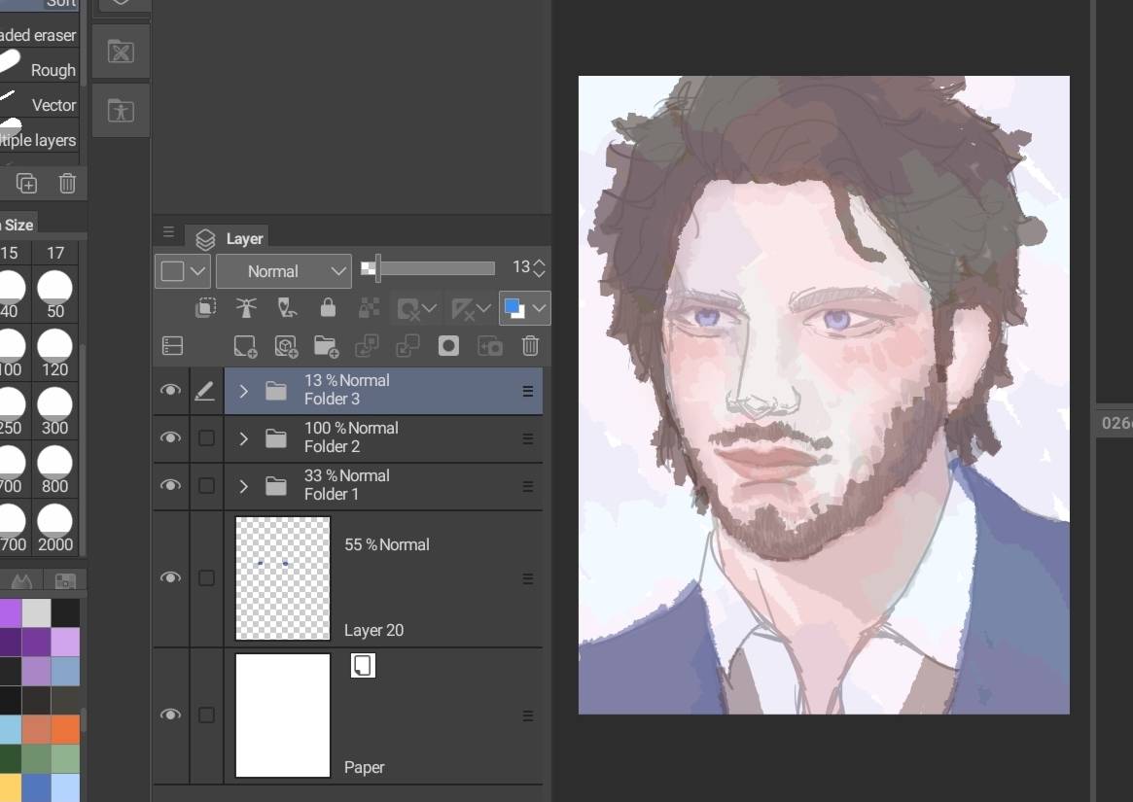Toggle two-pane layer view icon
This screenshot has height=802, width=1133.
pos(173,346)
